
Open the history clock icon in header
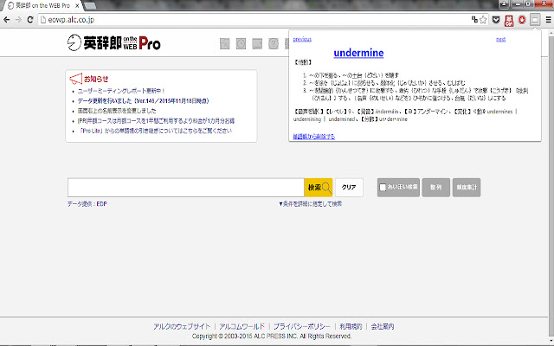tap(241, 44)
